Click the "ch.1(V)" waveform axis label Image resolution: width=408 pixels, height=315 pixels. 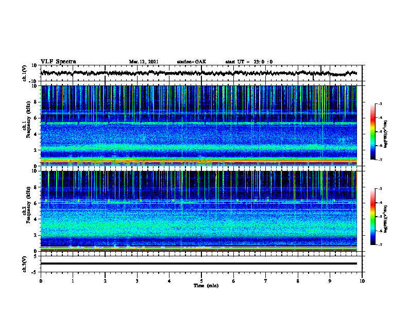25,73
